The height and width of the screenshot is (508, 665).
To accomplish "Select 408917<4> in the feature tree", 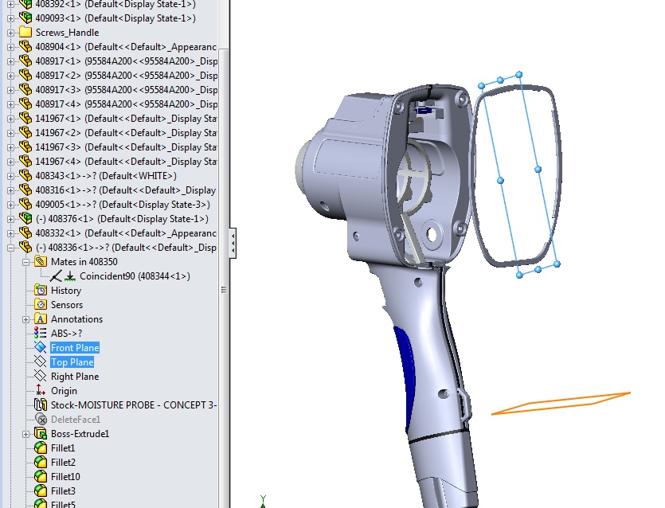I will tap(127, 104).
